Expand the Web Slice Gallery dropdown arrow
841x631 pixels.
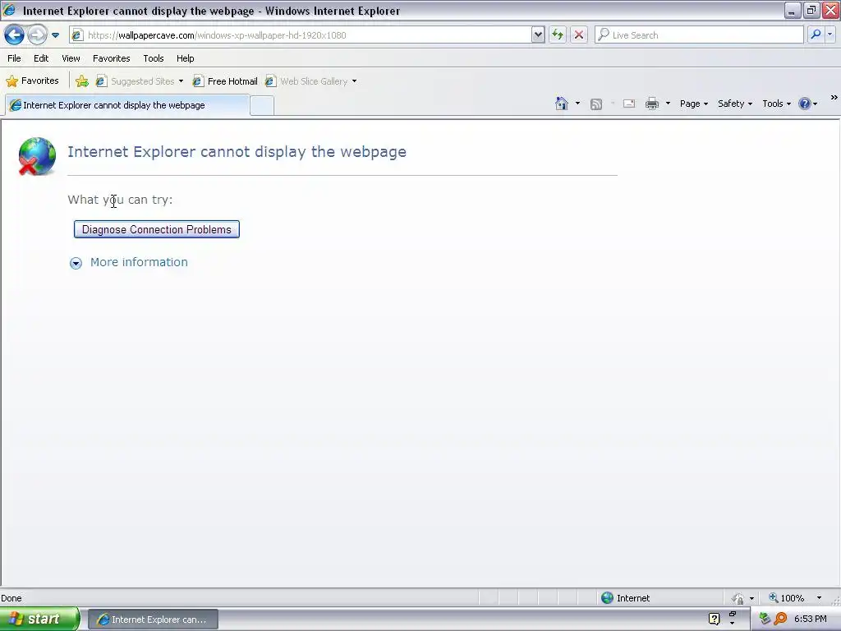[354, 81]
